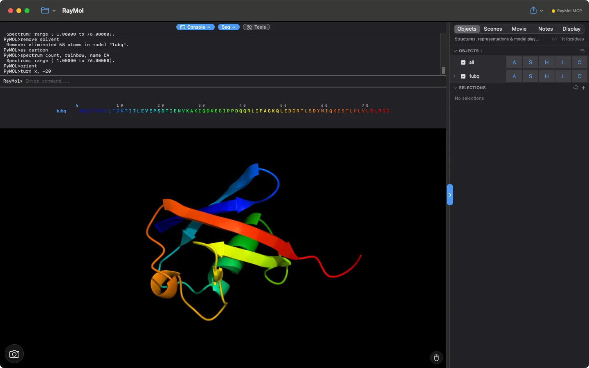Uncheck the 'all' objects checkbox
Screen dimensions: 589x368
(x=463, y=62)
